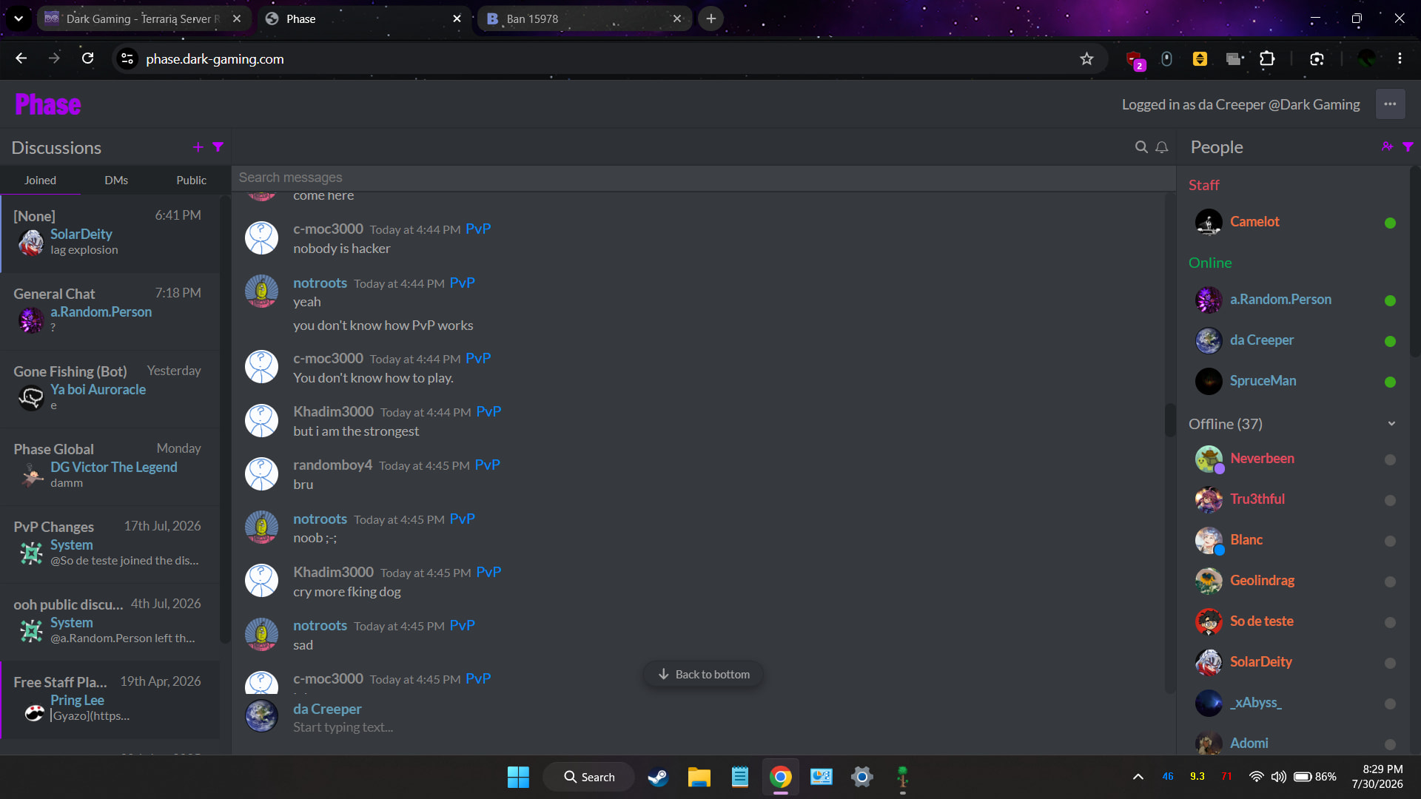
Task: Switch to the Dark Gaming Terraria Server tab
Action: pos(144,18)
